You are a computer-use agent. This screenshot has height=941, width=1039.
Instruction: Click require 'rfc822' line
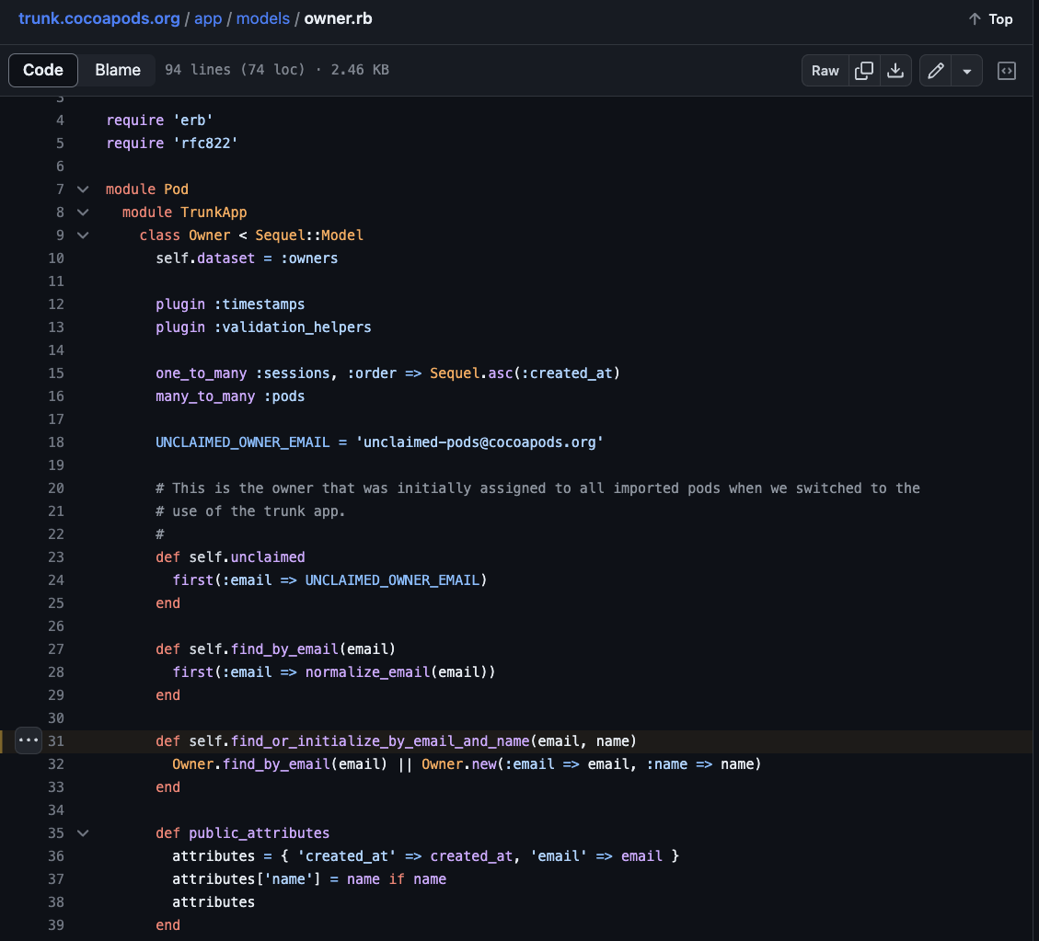click(x=172, y=143)
